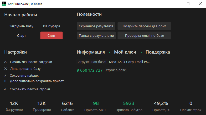206x115 pixels.
Task: Open 'Папка с результатами'
Action: [96, 36]
